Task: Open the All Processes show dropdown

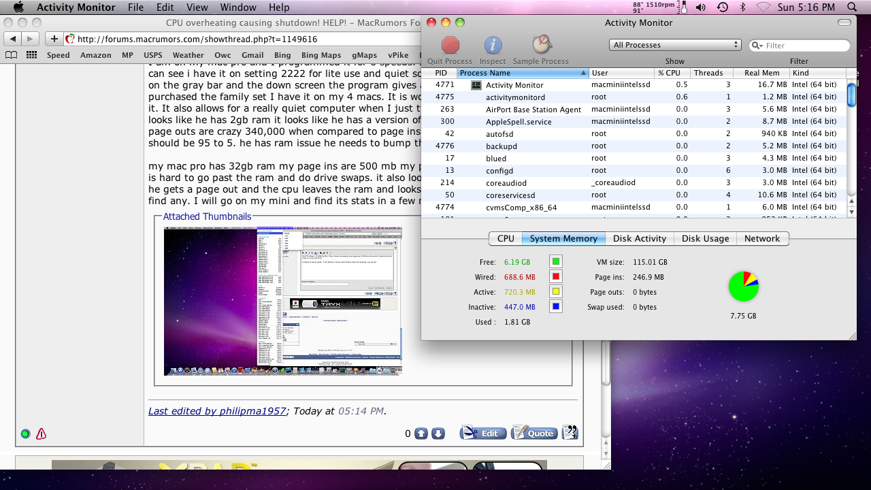Action: coord(675,45)
